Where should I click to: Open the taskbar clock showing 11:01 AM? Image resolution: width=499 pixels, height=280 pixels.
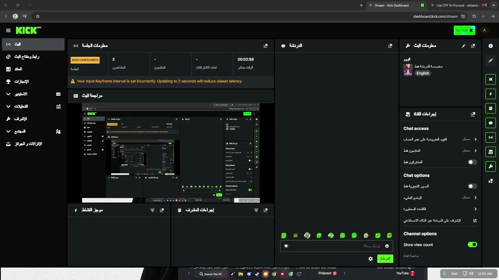click(485, 274)
